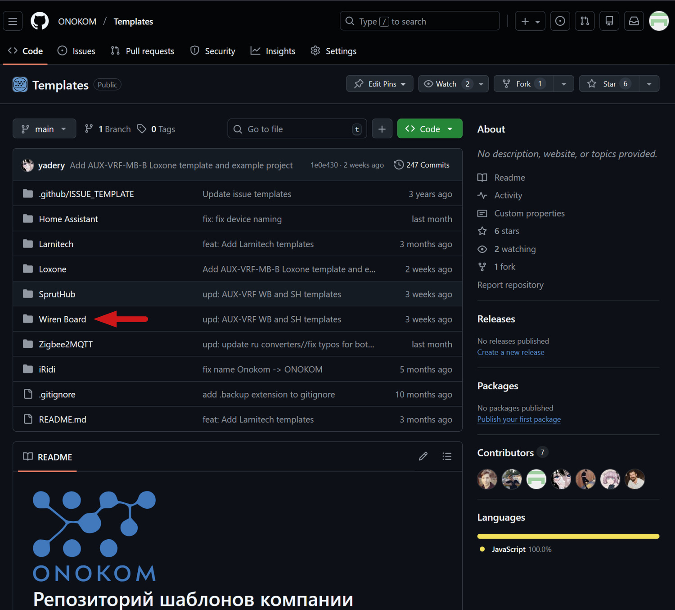Screen dimensions: 675x610
Task: Open the user profile avatar menu
Action: pos(659,21)
